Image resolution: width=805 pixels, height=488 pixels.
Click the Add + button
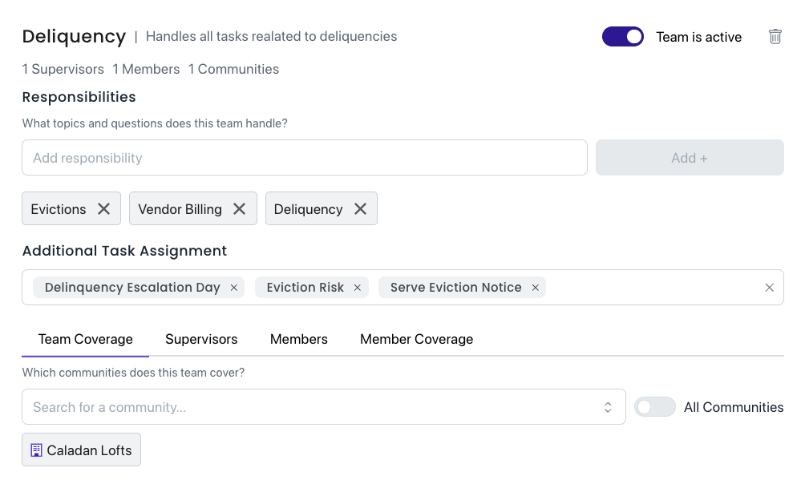tap(690, 158)
